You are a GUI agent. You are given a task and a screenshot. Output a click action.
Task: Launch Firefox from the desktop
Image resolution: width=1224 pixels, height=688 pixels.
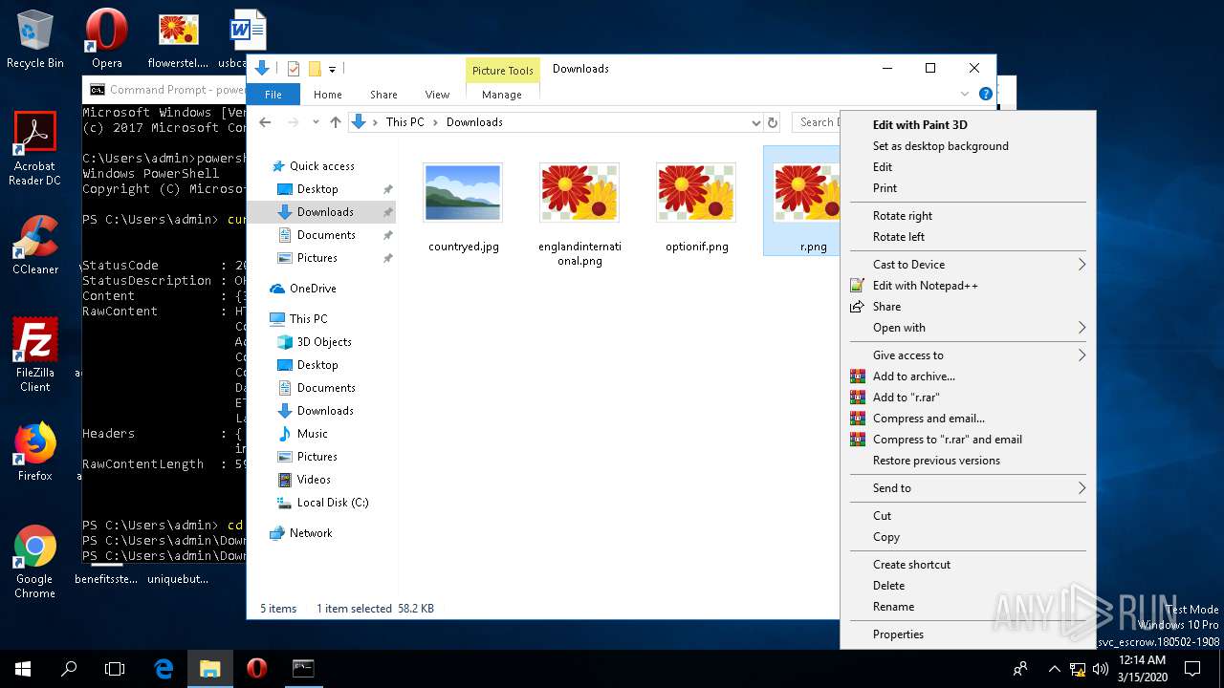34,451
